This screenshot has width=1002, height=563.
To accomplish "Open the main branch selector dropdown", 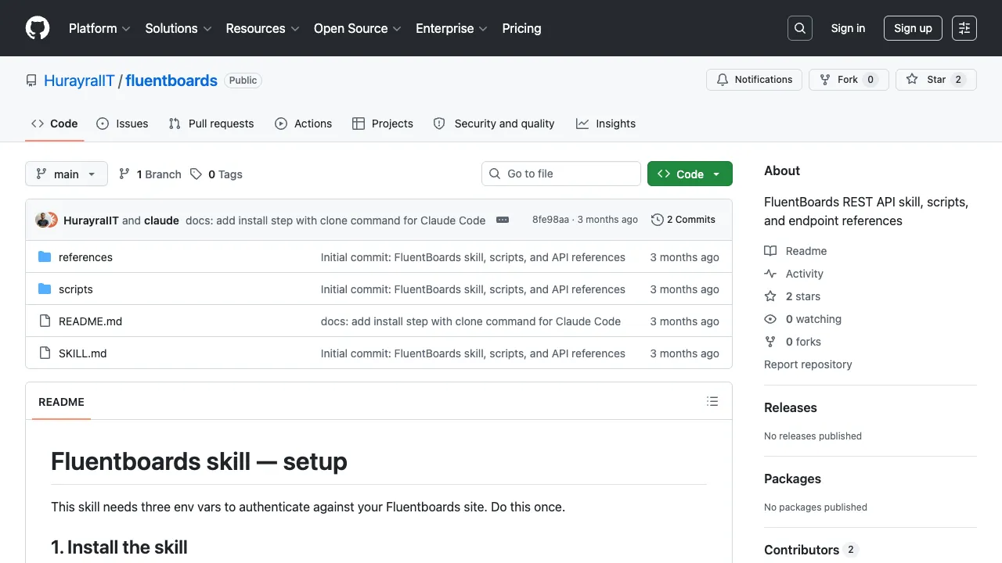I will click(x=66, y=174).
